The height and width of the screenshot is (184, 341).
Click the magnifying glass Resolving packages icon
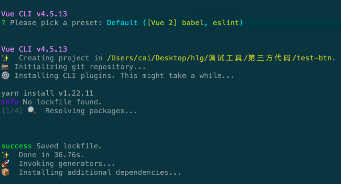pos(32,111)
